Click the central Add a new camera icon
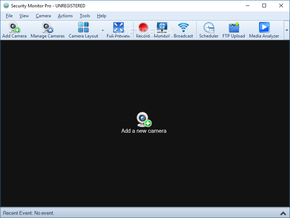This screenshot has height=218, width=290. [x=144, y=119]
